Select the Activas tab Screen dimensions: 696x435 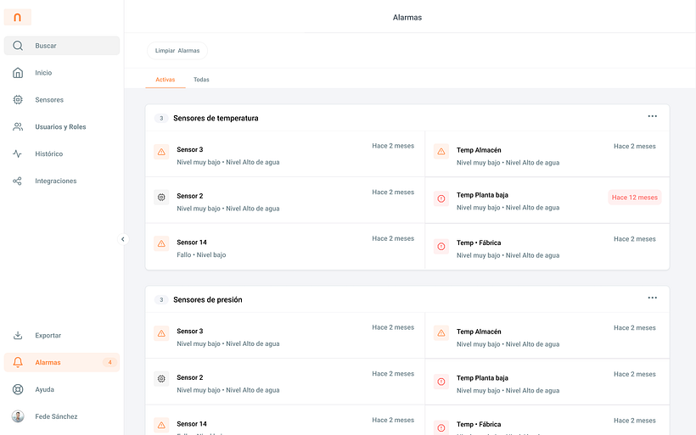click(x=166, y=80)
